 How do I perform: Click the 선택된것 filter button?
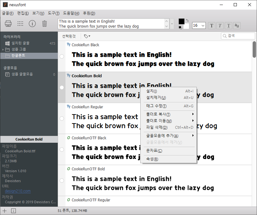[69, 36]
